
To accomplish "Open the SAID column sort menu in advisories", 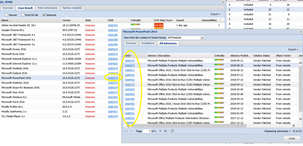I will pyautogui.click(x=132, y=56).
